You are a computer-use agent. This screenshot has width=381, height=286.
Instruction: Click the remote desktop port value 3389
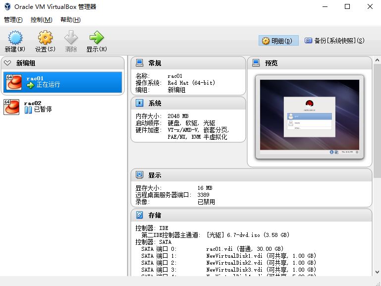[203, 195]
